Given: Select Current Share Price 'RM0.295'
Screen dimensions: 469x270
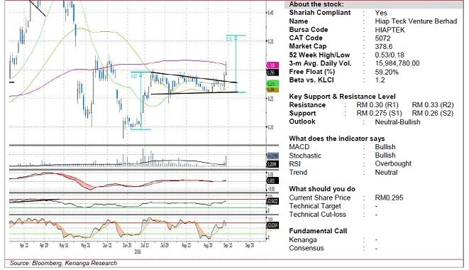Looking at the screenshot, I should click(x=389, y=198).
